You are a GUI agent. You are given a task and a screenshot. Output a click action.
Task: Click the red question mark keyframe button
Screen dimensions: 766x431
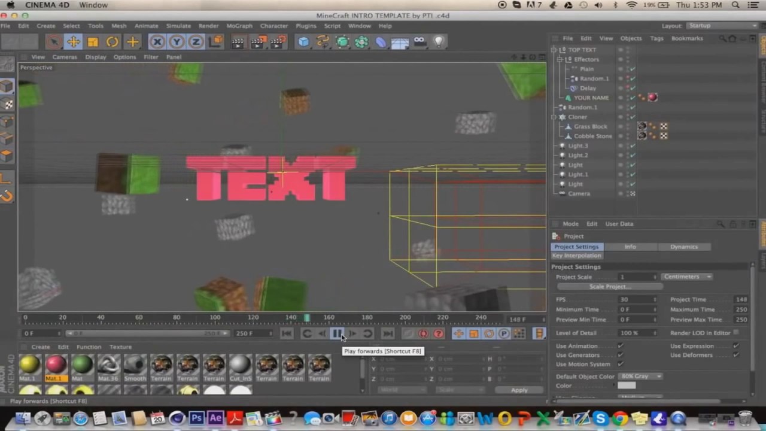pyautogui.click(x=439, y=333)
